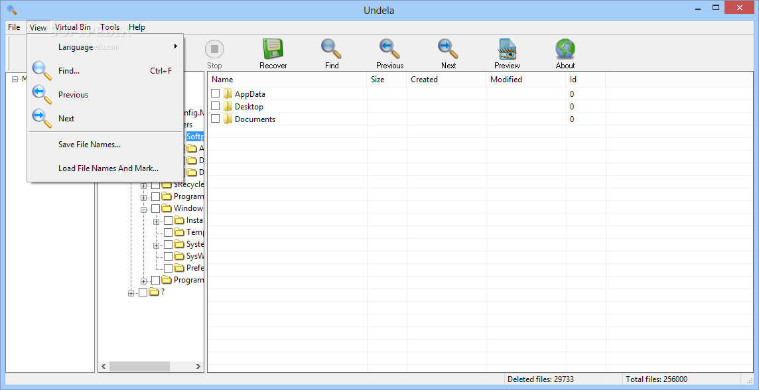Expand the Insta folder tree node
The image size is (759, 390).
(x=157, y=222)
